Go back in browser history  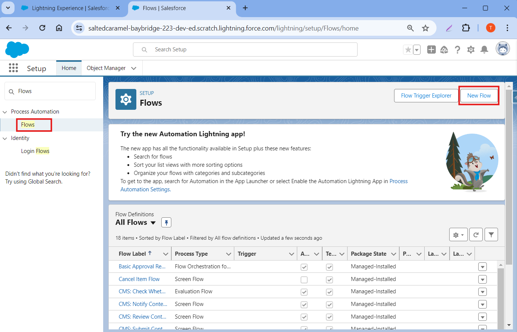9,28
